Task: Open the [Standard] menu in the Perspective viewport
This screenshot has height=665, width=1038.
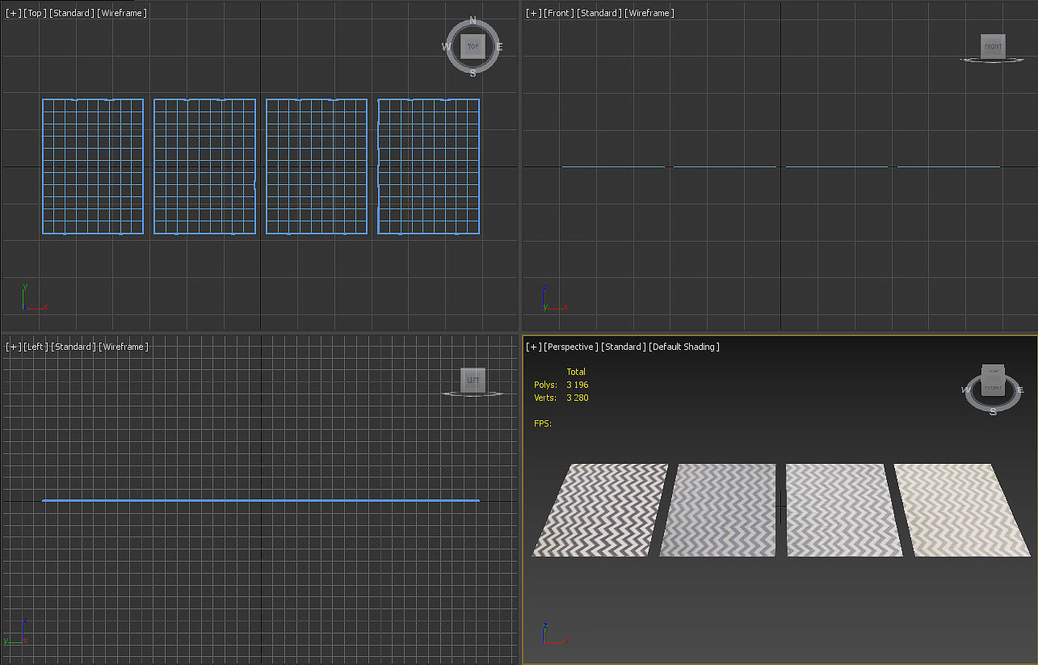Action: coord(624,347)
